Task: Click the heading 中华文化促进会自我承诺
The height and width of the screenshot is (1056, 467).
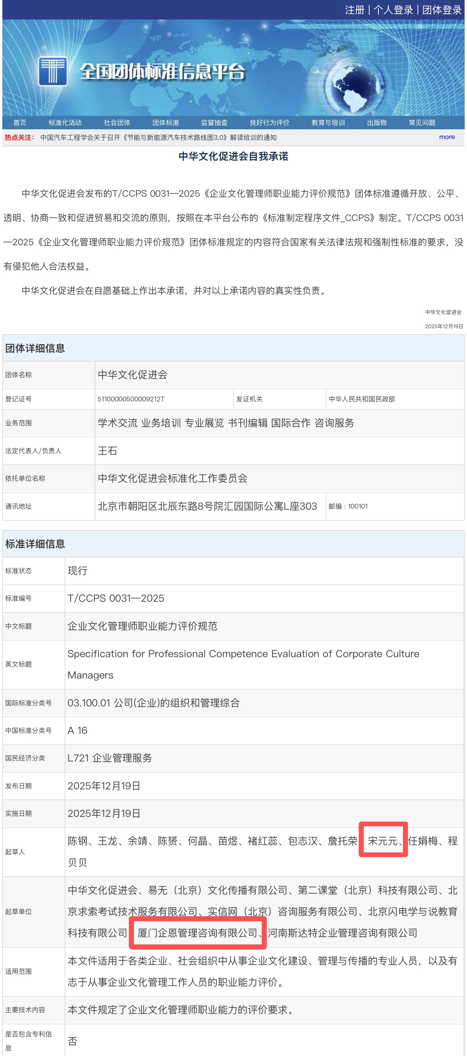Action: click(x=233, y=156)
